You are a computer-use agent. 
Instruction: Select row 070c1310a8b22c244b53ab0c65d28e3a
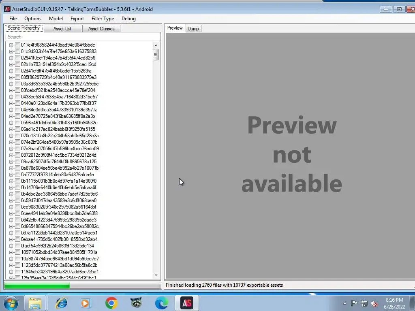(60, 136)
